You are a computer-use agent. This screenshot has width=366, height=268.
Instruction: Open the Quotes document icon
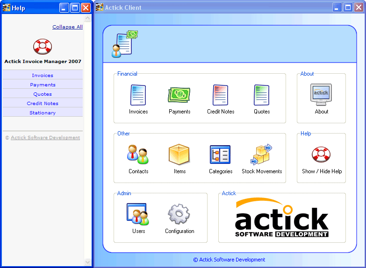[261, 95]
